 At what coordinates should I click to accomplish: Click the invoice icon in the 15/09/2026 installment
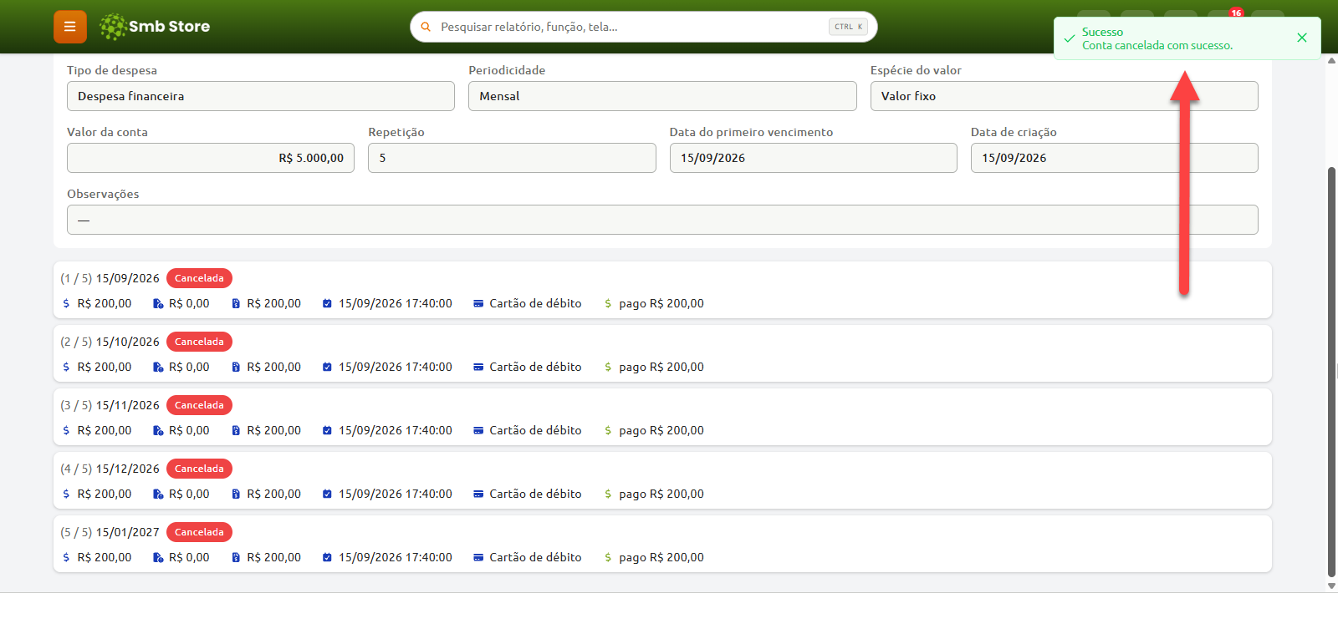[236, 303]
